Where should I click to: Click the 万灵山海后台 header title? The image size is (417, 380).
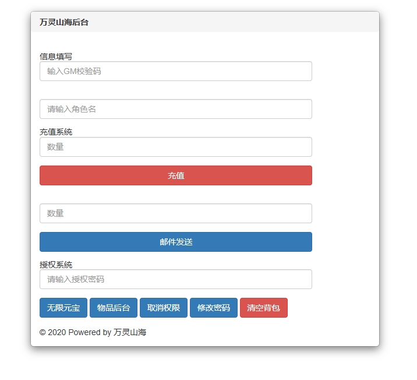(x=64, y=22)
